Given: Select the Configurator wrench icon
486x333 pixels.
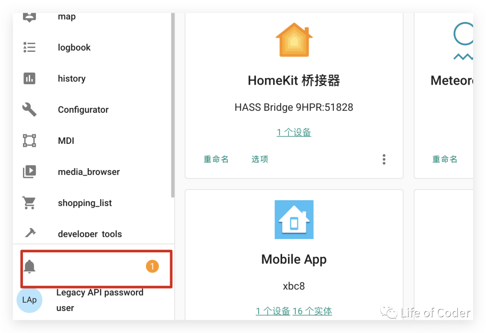Looking at the screenshot, I should [x=29, y=109].
